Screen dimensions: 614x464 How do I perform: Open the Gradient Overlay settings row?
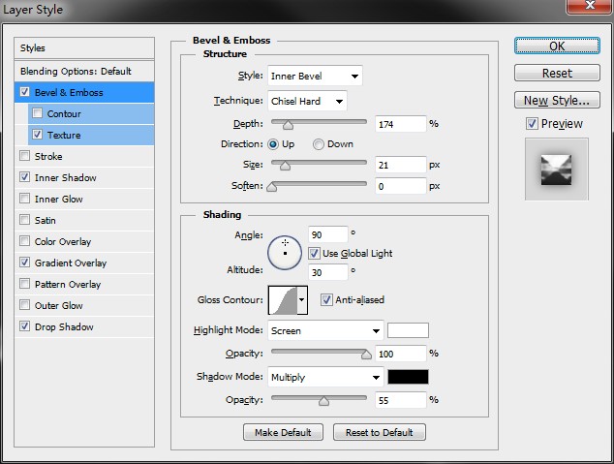click(84, 263)
